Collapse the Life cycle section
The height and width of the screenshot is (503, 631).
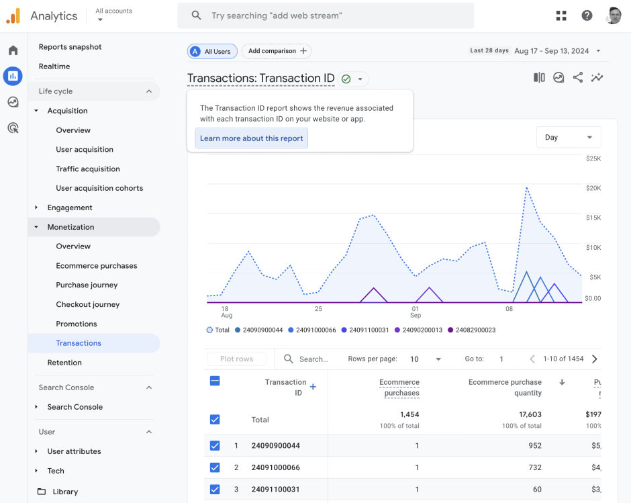point(150,91)
